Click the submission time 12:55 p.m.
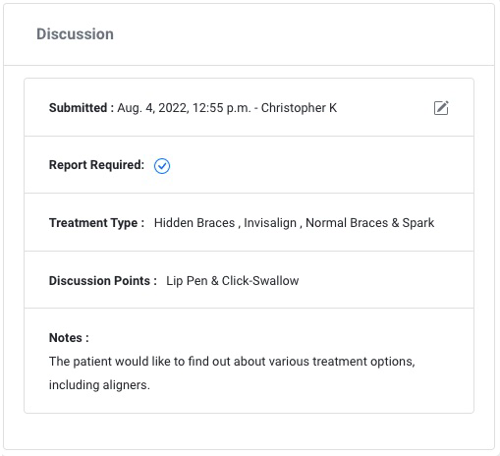The height and width of the screenshot is (456, 500). click(222, 108)
